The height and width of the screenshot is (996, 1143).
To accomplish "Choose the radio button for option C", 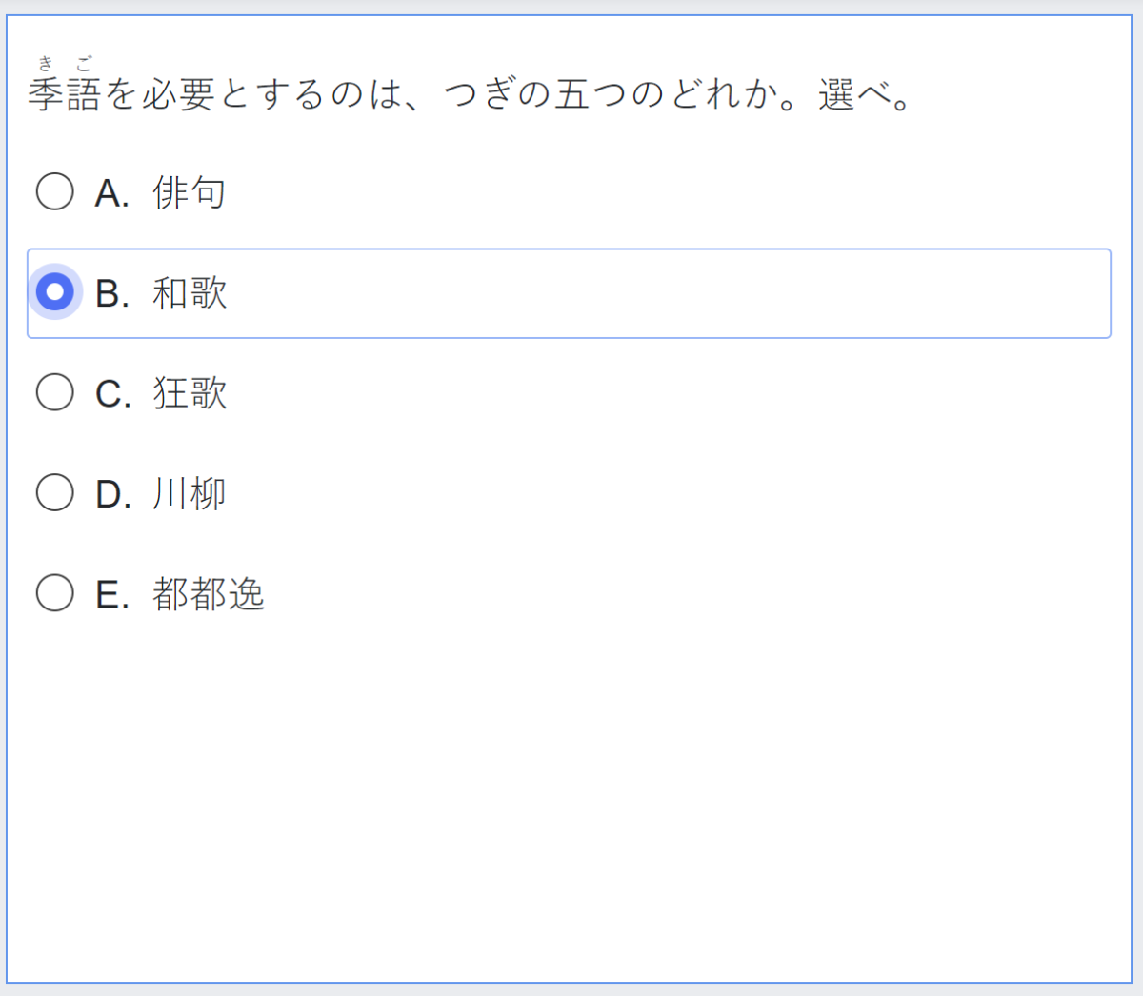I will click(55, 392).
